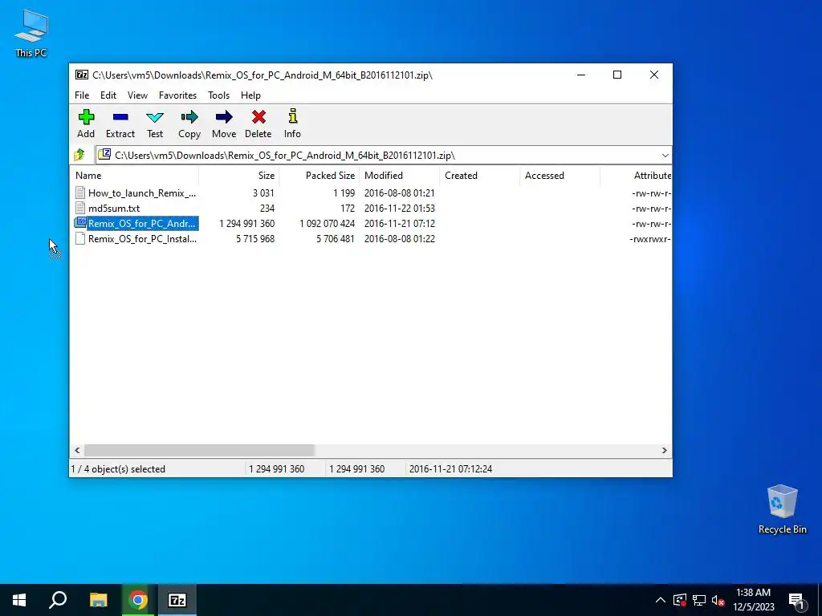The height and width of the screenshot is (616, 822).
Task: Open the Favorites menu
Action: click(x=177, y=95)
